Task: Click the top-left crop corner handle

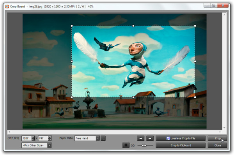Action: coord(72,26)
